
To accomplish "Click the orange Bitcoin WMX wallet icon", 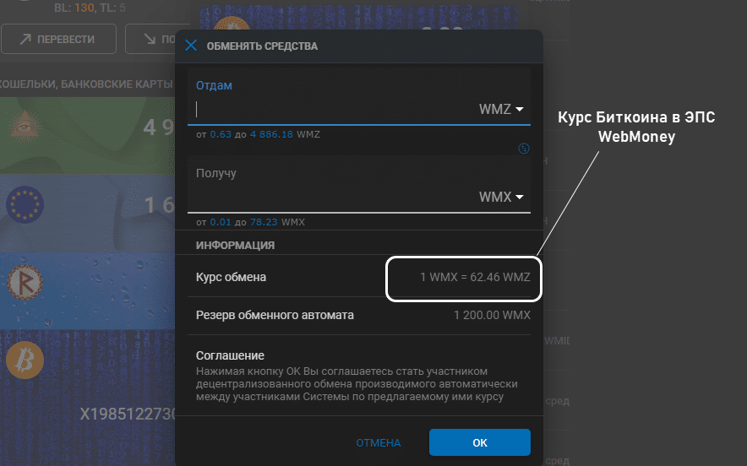I will coord(25,360).
